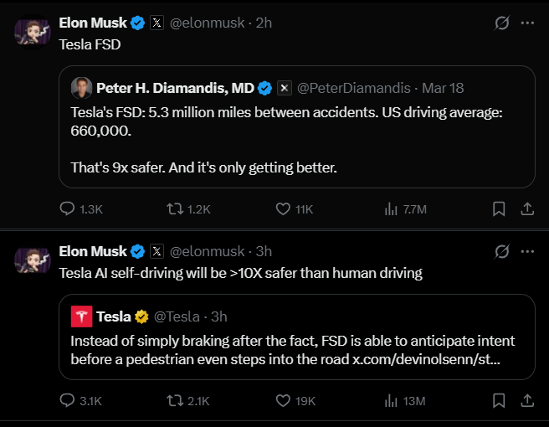This screenshot has width=549, height=427.
Task: Open Grok icon on 10X safer post
Action: tap(502, 251)
